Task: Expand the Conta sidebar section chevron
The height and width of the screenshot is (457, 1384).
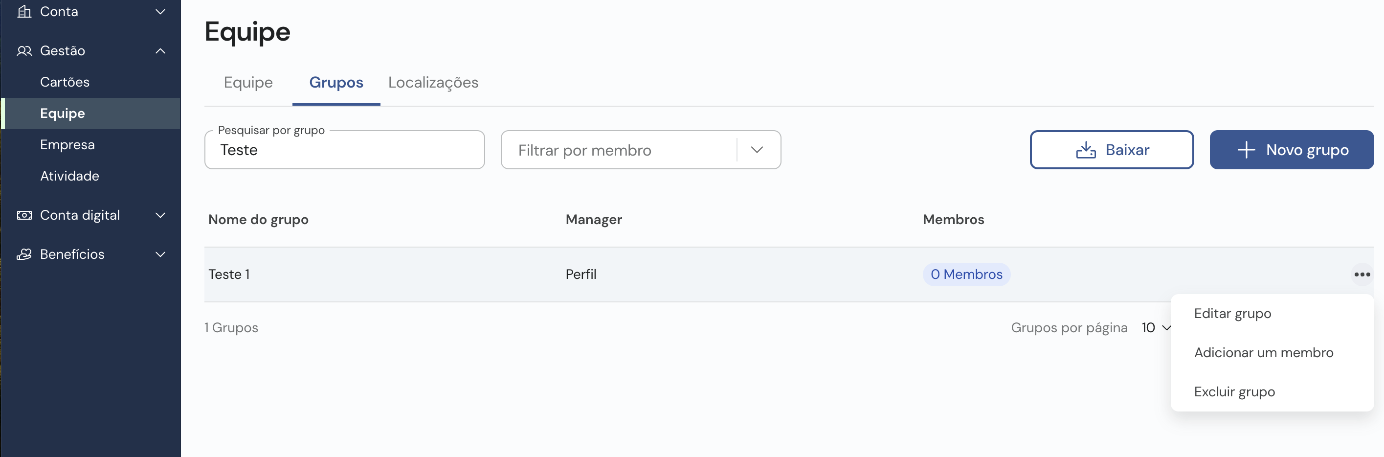Action: (160, 11)
